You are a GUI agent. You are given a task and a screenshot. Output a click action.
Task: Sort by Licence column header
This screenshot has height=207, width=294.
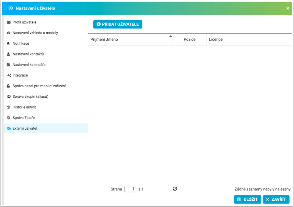coord(249,40)
